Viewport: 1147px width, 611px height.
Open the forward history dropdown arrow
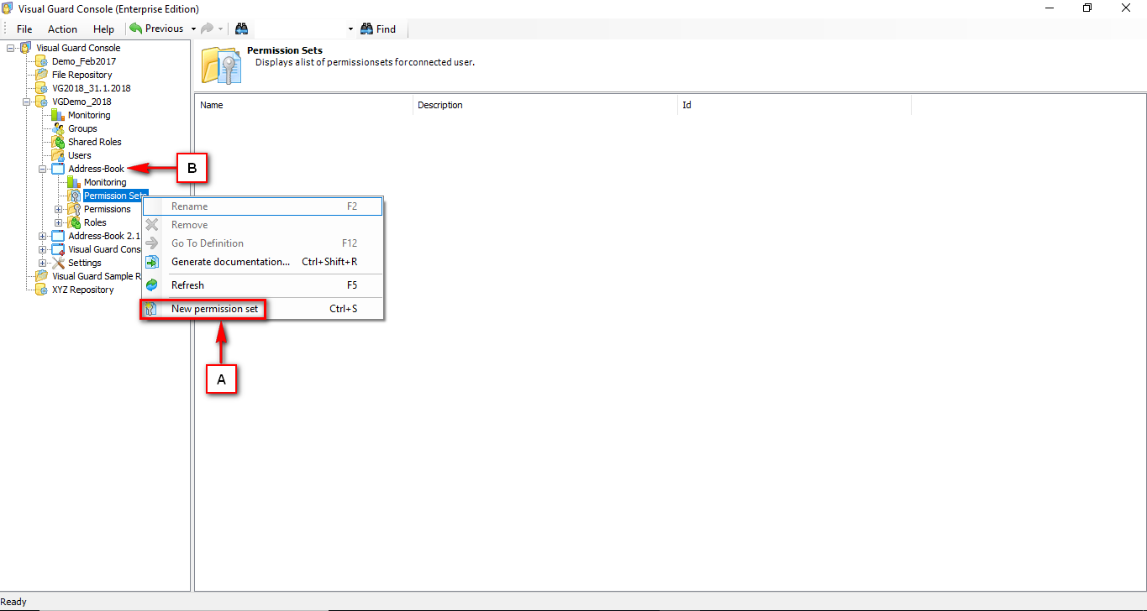pyautogui.click(x=220, y=29)
